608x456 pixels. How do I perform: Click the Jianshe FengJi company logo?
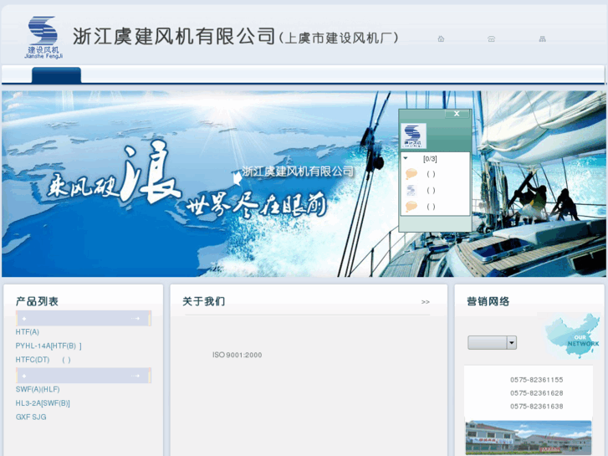43,38
